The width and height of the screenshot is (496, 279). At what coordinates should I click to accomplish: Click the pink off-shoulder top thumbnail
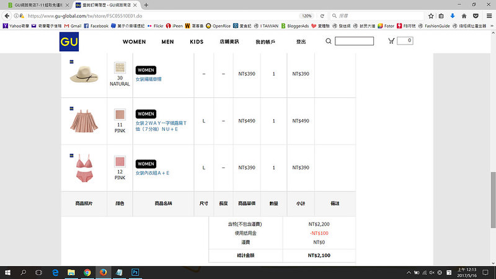(x=84, y=121)
